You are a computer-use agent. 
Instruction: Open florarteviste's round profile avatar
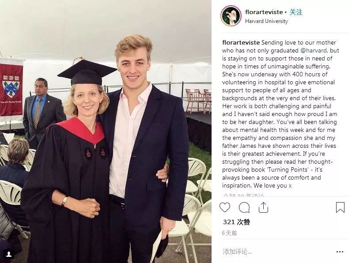[231, 16]
